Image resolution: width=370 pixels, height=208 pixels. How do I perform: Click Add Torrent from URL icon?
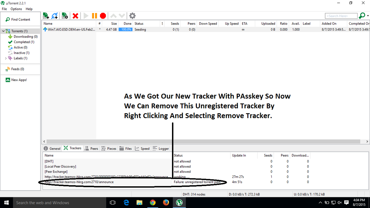(55, 16)
